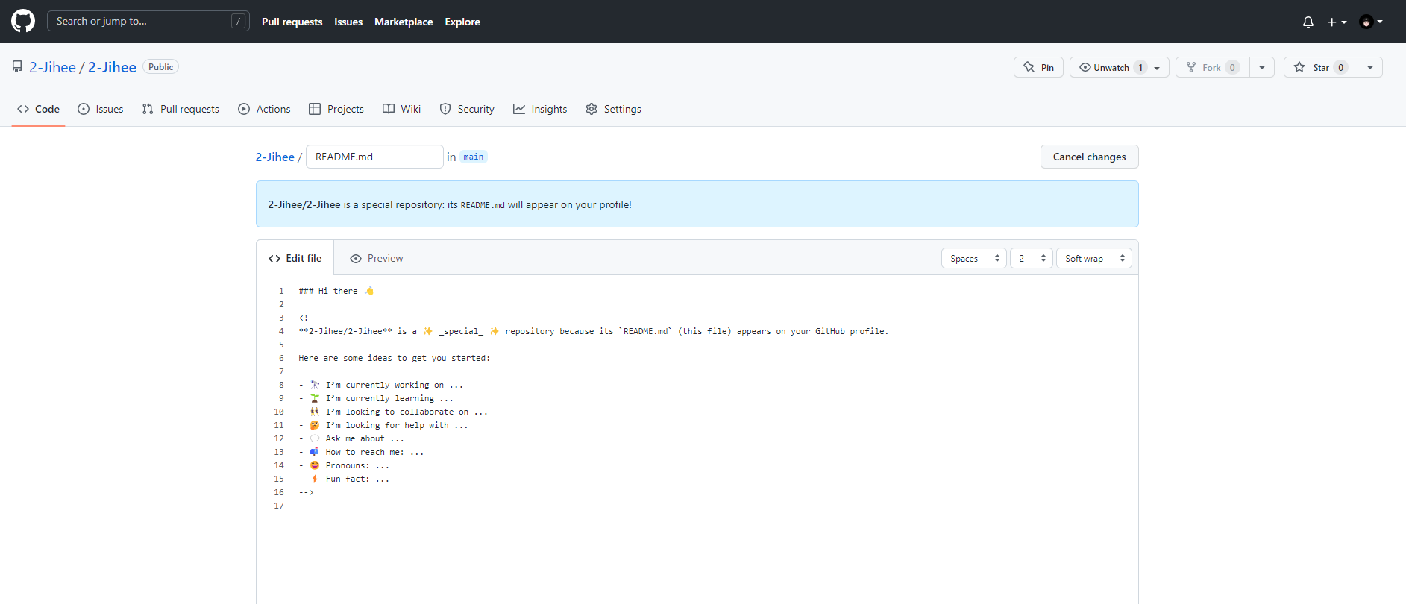The image size is (1406, 604).
Task: Click the 'Ask me about ...' line
Action: pyautogui.click(x=351, y=438)
